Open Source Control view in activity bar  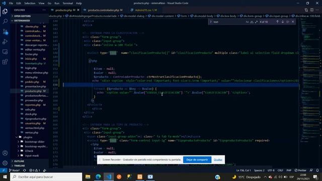click(5, 32)
